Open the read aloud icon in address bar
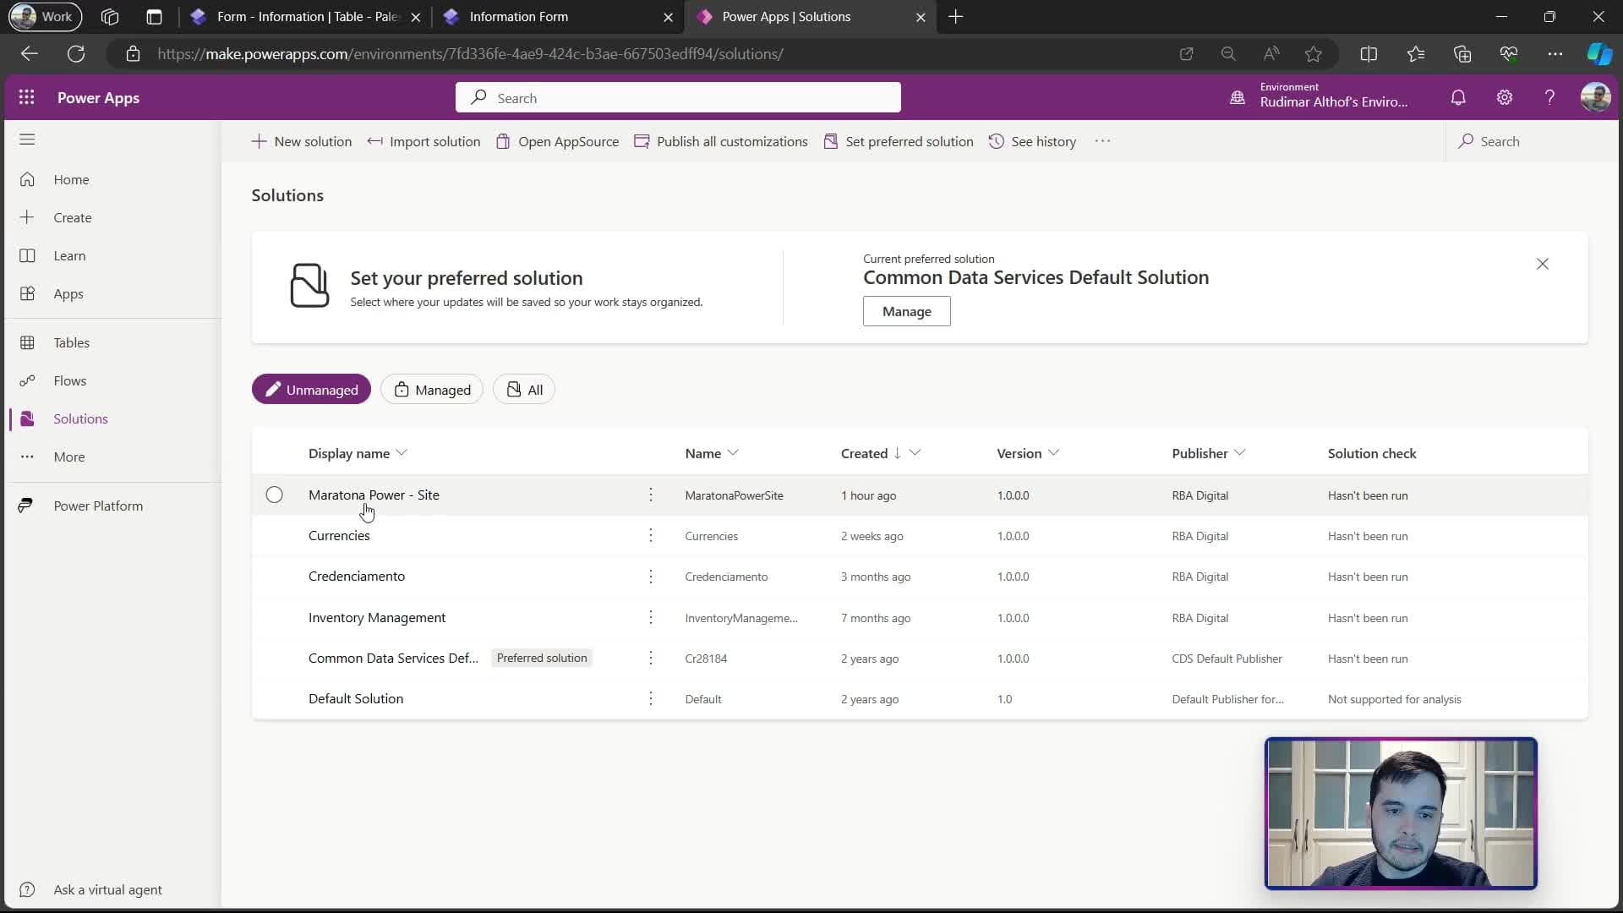Screen dimensions: 1623x913 [x=1271, y=54]
